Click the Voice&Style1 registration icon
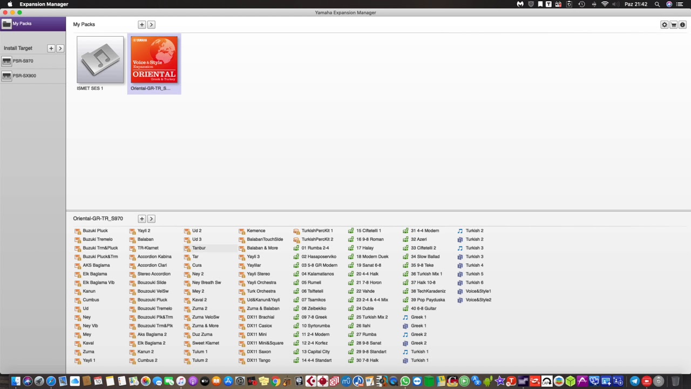This screenshot has width=691, height=389. click(460, 291)
